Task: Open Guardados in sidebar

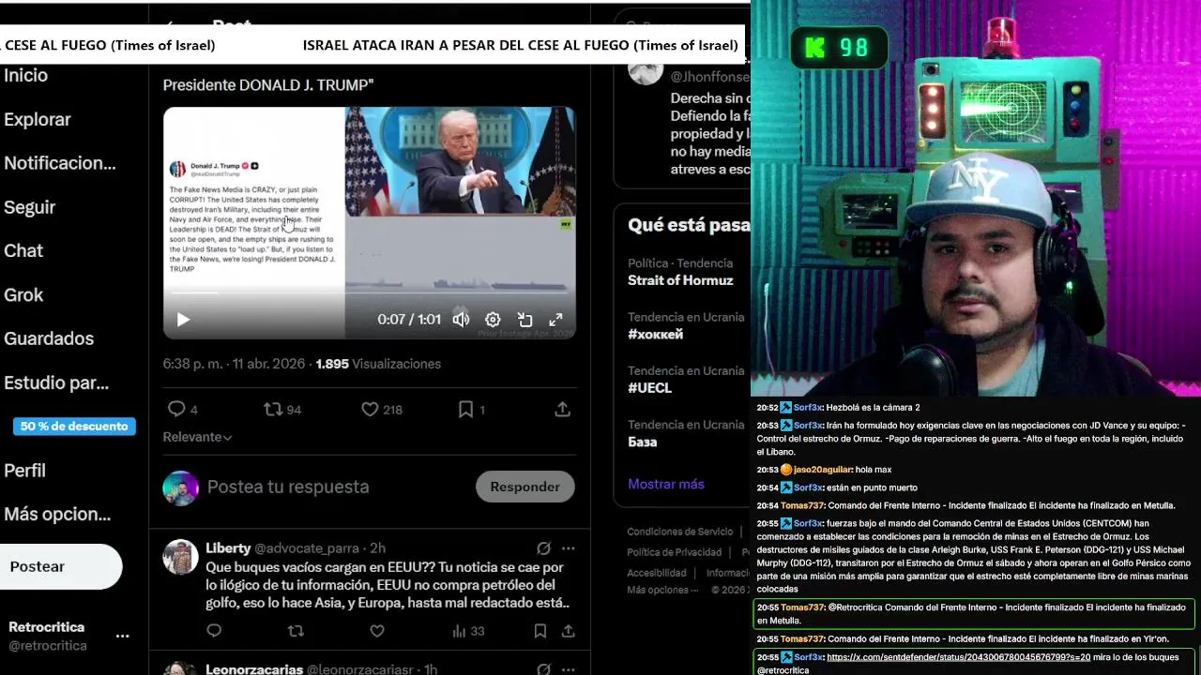Action: click(x=49, y=338)
